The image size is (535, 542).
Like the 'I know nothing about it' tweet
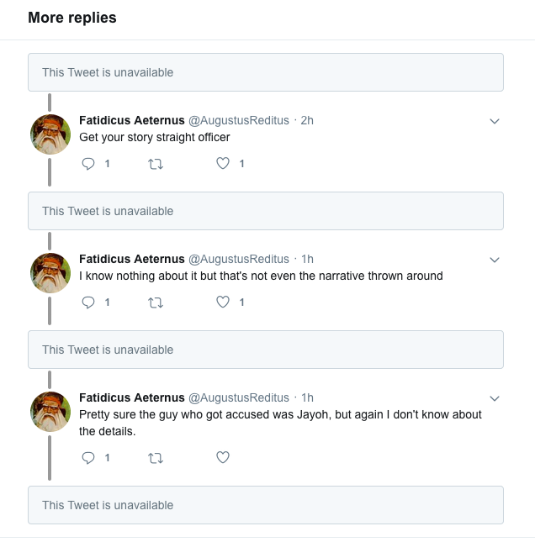[x=223, y=303]
